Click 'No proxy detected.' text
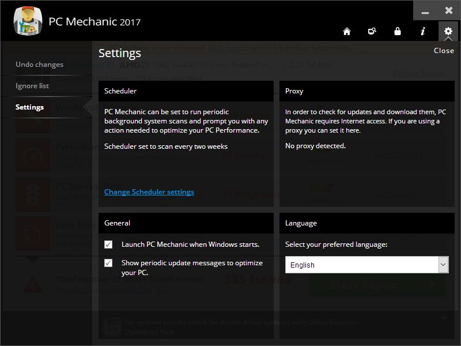The image size is (461, 346). coord(315,146)
